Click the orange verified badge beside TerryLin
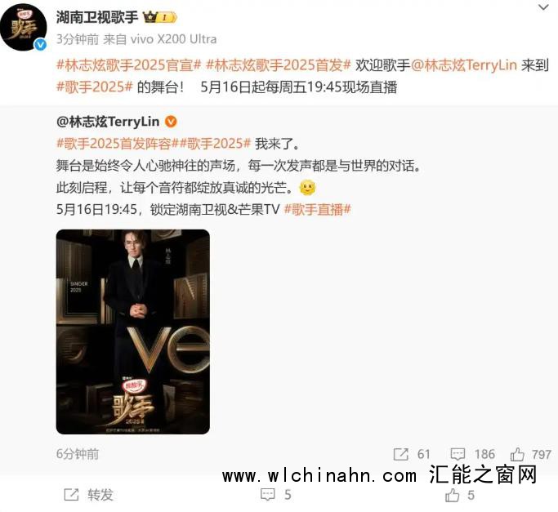The height and width of the screenshot is (512, 558). [x=171, y=122]
